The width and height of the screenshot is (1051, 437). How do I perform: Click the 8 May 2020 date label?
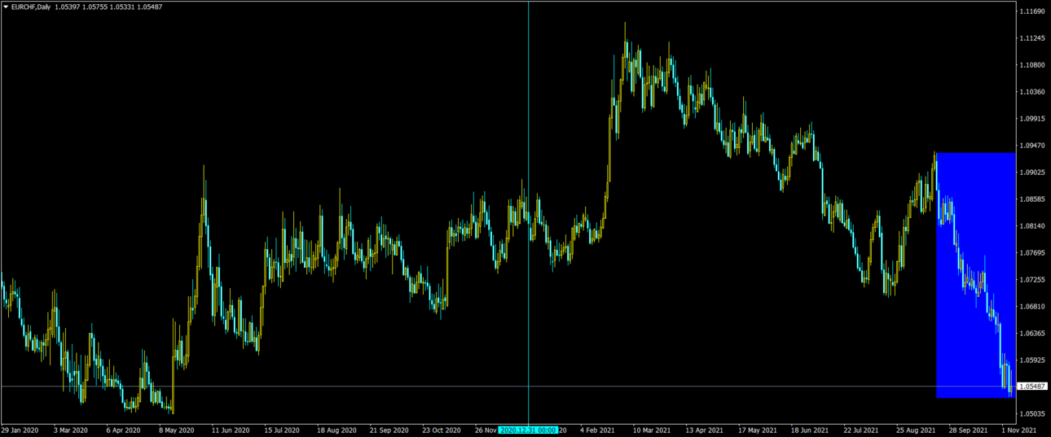point(176,430)
